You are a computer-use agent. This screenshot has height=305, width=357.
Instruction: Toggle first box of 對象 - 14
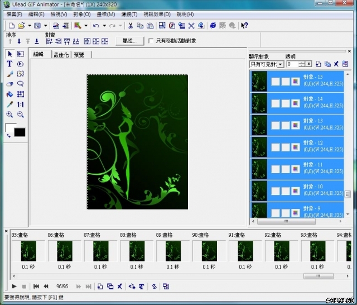(x=276, y=103)
